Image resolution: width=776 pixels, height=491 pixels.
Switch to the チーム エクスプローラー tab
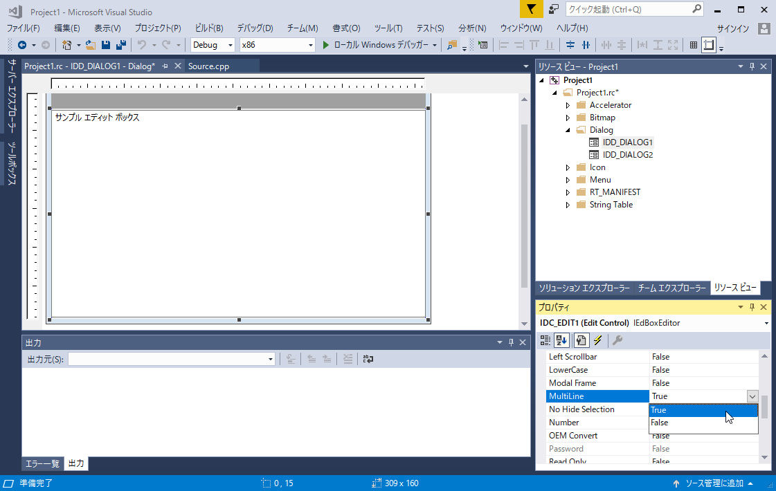pos(671,288)
